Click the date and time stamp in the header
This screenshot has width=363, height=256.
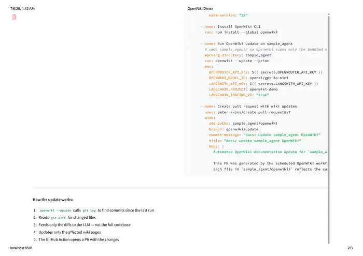22,9
